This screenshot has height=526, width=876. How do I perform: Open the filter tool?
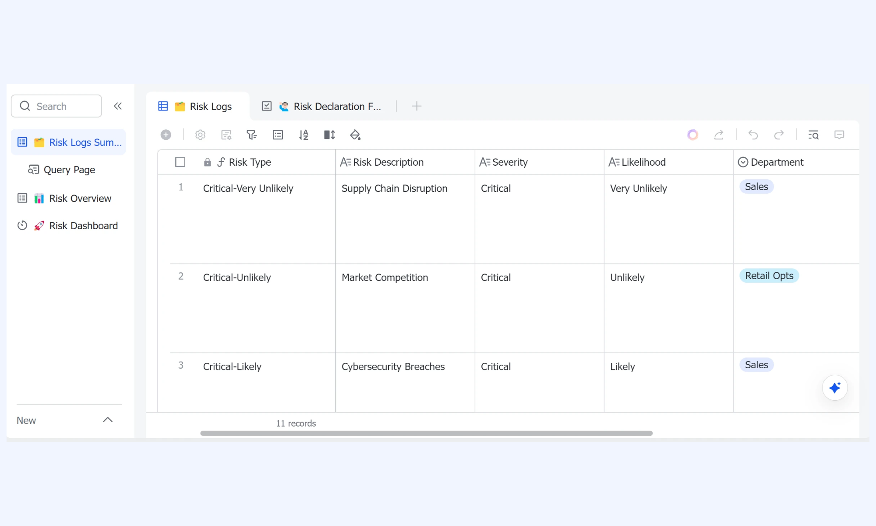pos(251,135)
